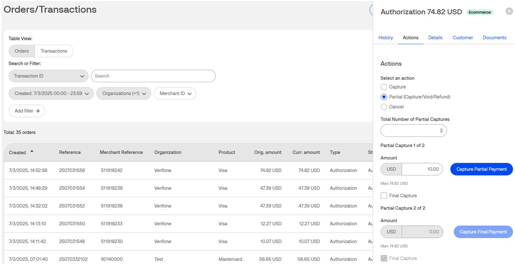Viewport: 515px width, 264px height.
Task: Select the Cancel radio option
Action: click(x=384, y=107)
